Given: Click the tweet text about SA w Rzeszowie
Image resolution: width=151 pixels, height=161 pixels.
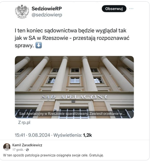Looking at the screenshot, I should pos(72,38).
